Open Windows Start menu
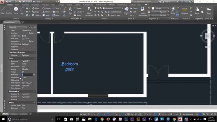Screen dimensions: 217x122 3,119
